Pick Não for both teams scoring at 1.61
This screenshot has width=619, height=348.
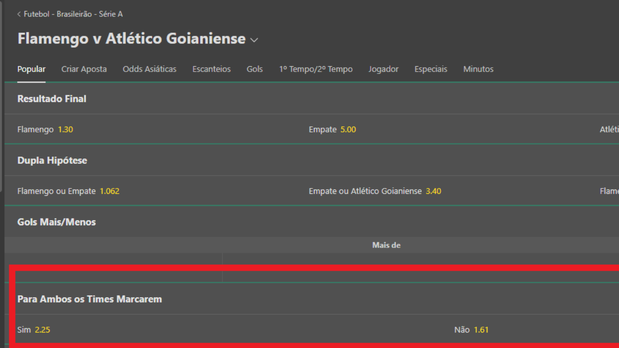pyautogui.click(x=472, y=330)
